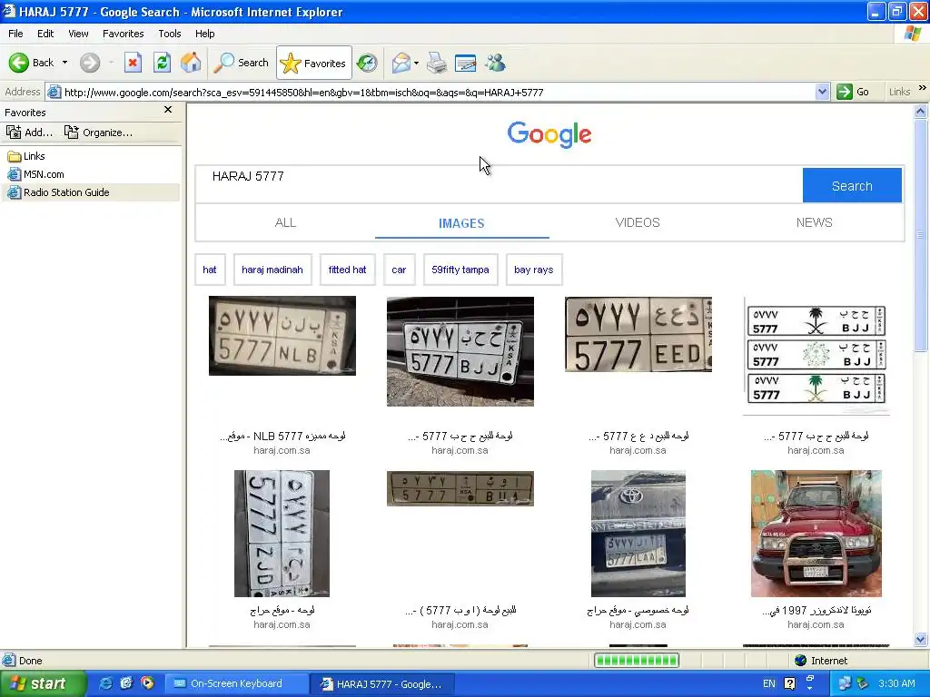Click the 'fitted hat' suggestion chip

pyautogui.click(x=348, y=270)
